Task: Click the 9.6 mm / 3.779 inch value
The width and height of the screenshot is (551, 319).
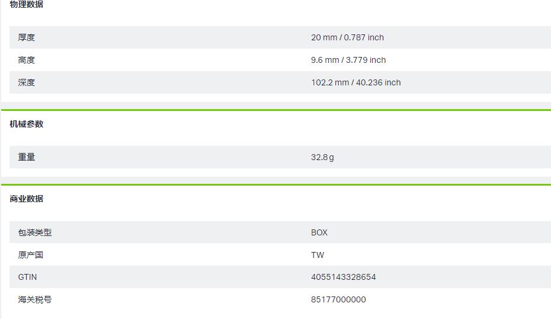Action: (348, 60)
